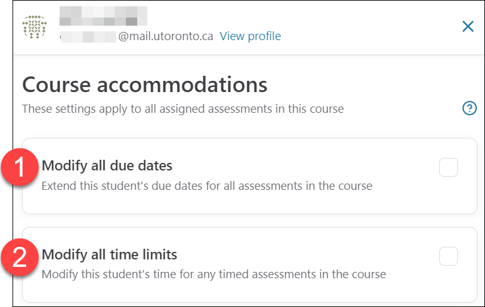Click empty header area left of the X
The width and height of the screenshot is (485, 307).
pyautogui.click(x=371, y=26)
